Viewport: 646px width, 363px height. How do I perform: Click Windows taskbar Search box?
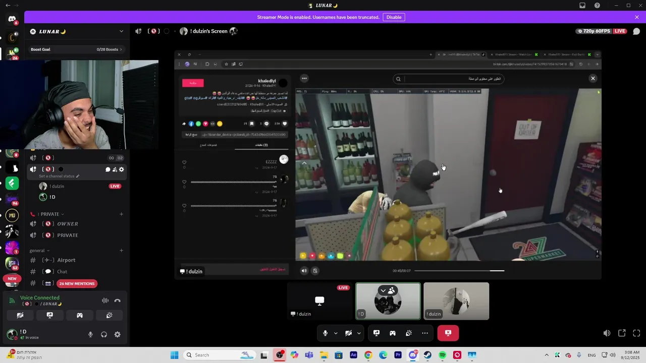coord(219,355)
